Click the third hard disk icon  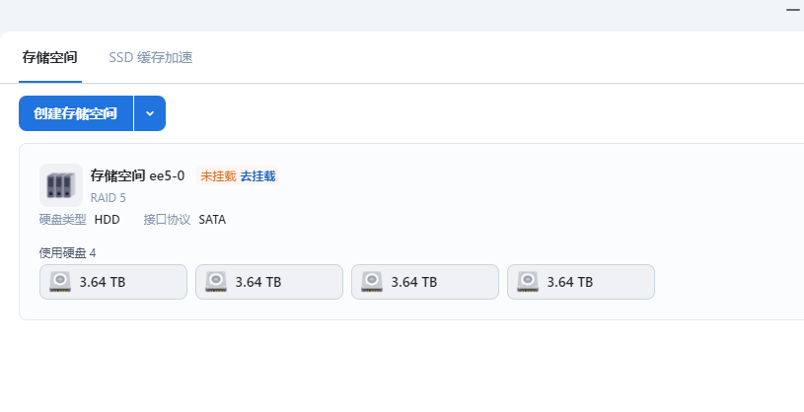[x=373, y=282]
